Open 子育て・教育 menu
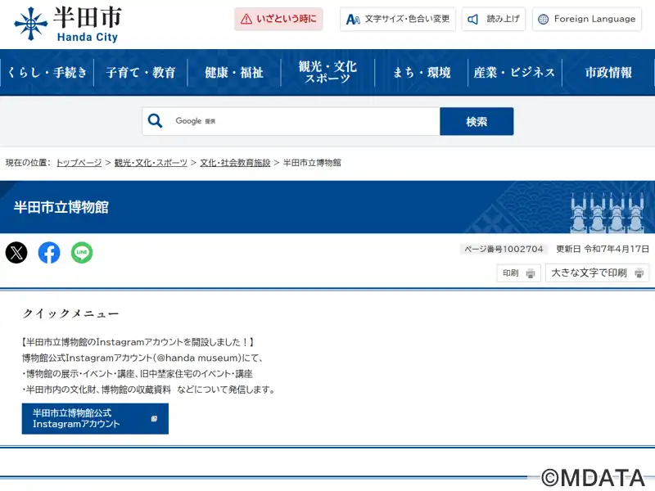Viewport: 655px width, 491px height. (x=141, y=73)
